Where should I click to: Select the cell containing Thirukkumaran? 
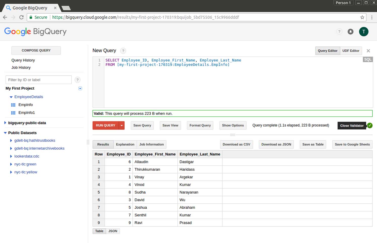pos(155,169)
